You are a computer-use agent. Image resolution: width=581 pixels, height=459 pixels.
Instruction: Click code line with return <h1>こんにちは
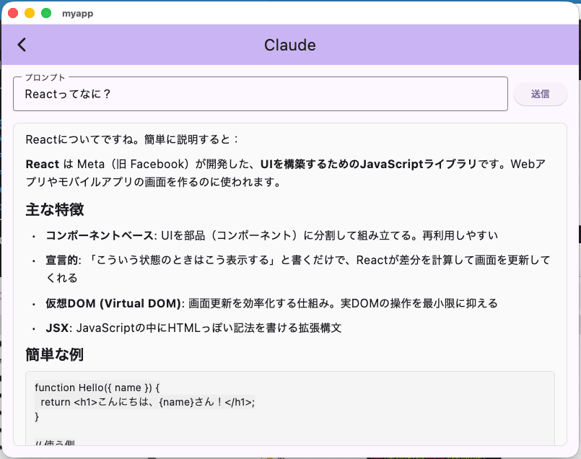(147, 402)
